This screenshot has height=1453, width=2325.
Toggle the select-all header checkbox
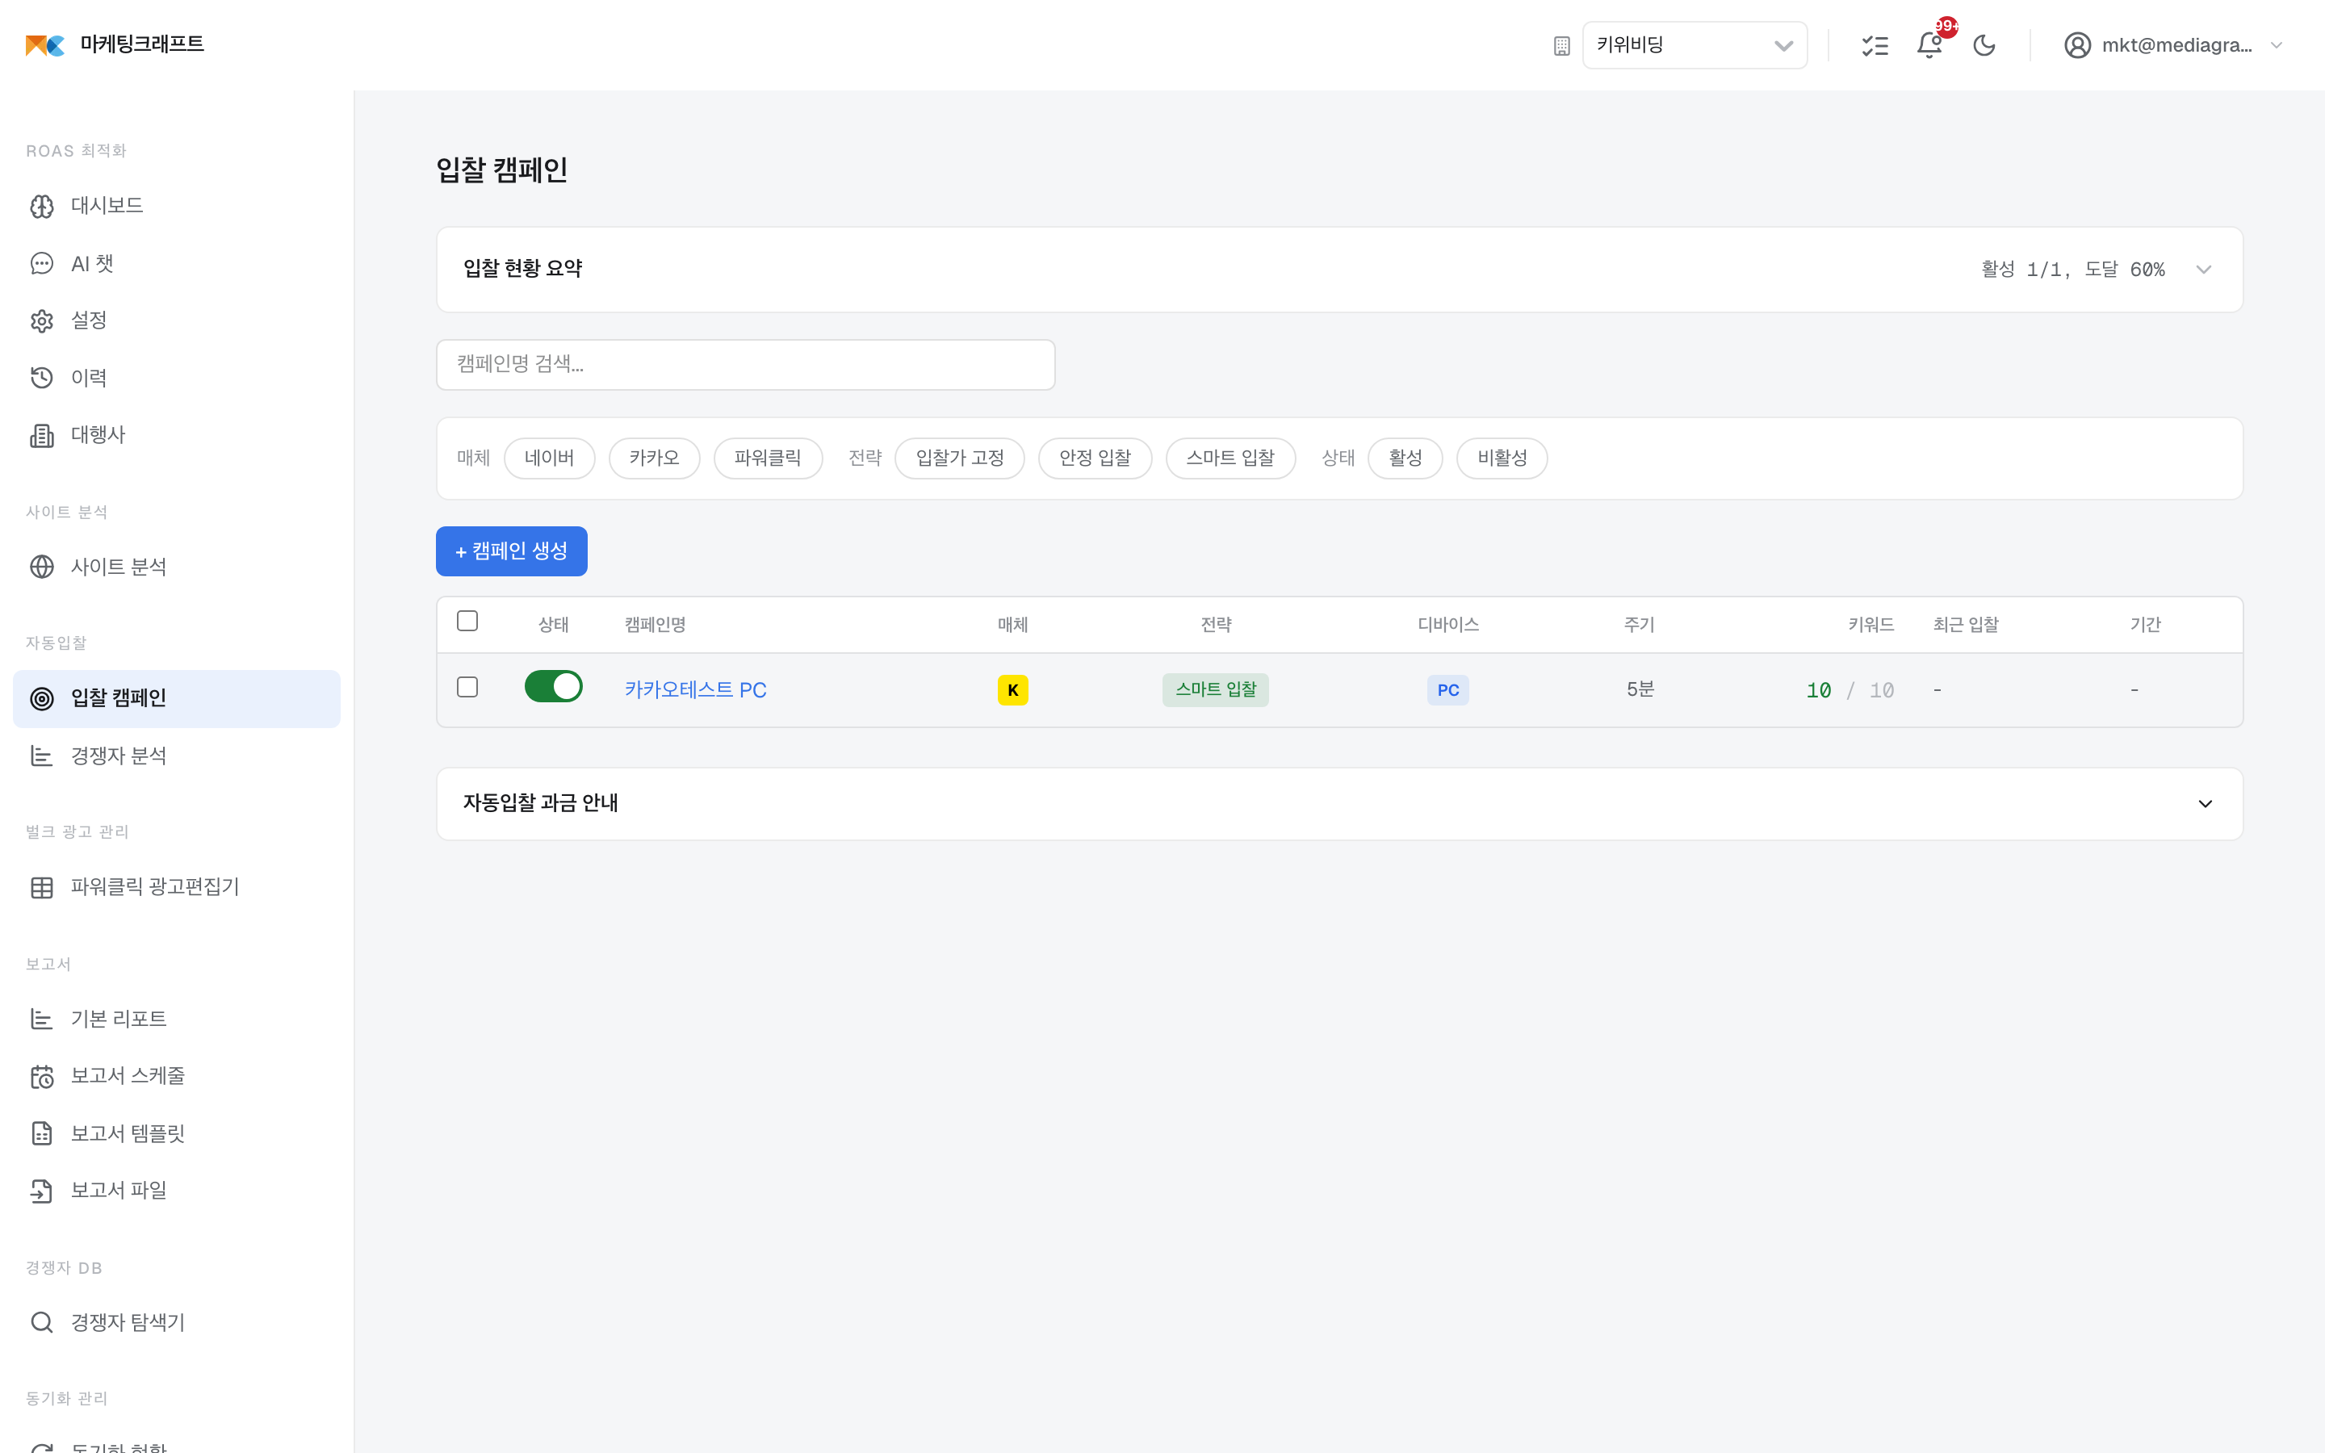click(x=468, y=621)
